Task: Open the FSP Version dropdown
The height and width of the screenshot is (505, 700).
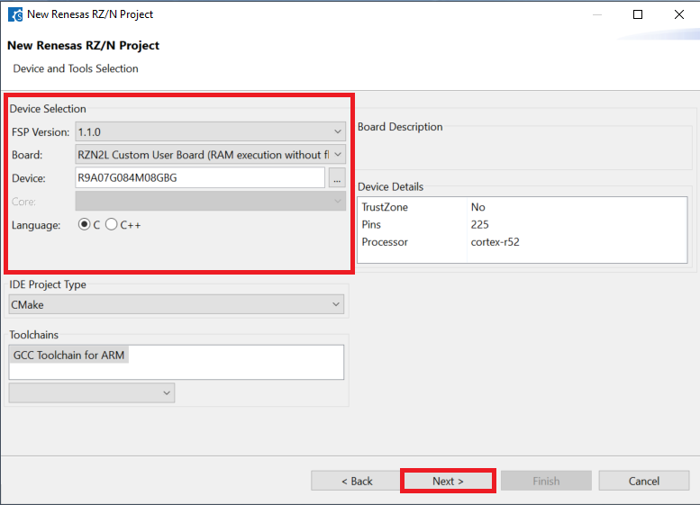Action: click(x=210, y=131)
